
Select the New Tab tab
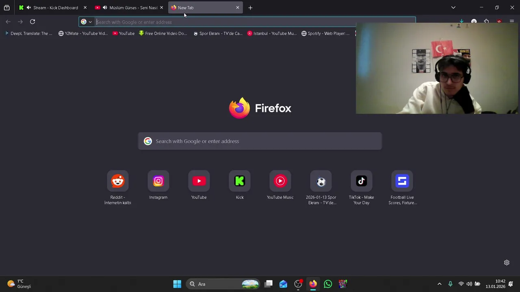pyautogui.click(x=206, y=8)
